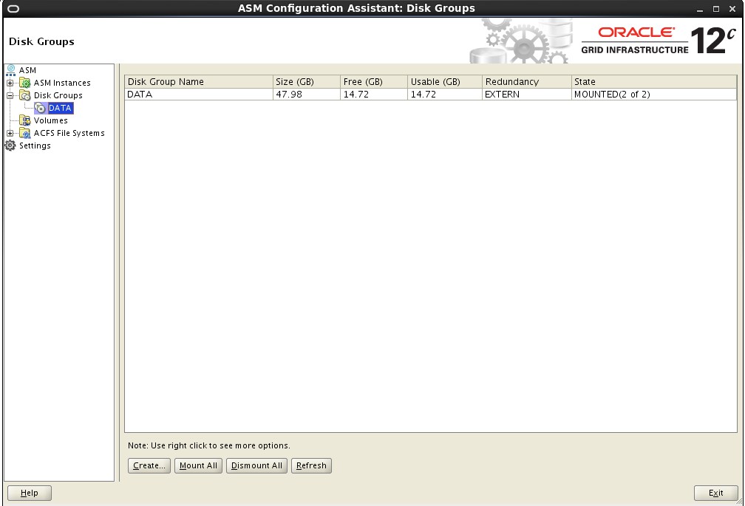Sort by Free (GB) column header
Image resolution: width=745 pixels, height=506 pixels.
(374, 82)
